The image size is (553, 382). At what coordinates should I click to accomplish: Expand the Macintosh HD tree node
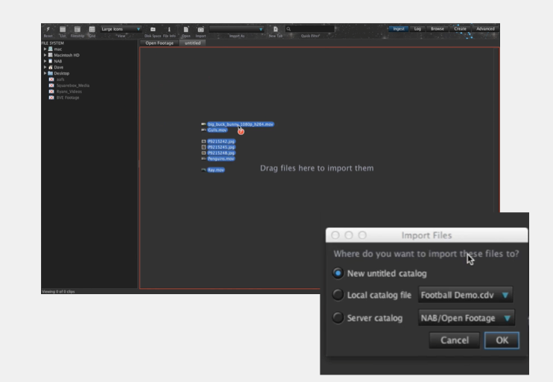[45, 55]
